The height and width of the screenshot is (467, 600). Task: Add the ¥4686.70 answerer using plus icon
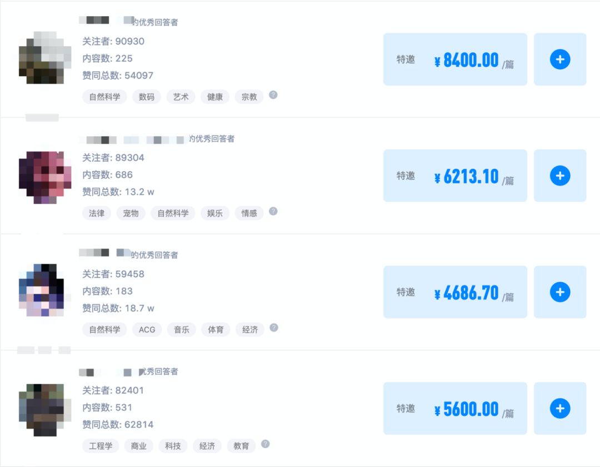(x=560, y=292)
